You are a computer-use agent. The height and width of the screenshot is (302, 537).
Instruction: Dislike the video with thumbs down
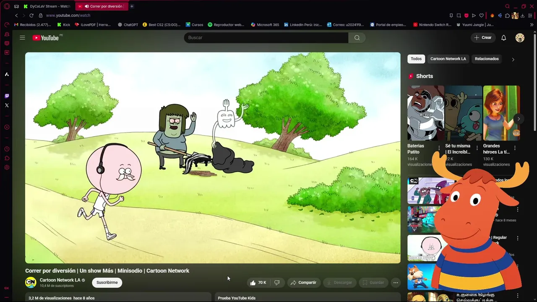pyautogui.click(x=277, y=283)
